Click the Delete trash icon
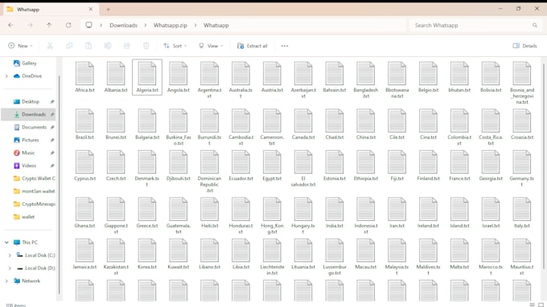 click(x=146, y=46)
